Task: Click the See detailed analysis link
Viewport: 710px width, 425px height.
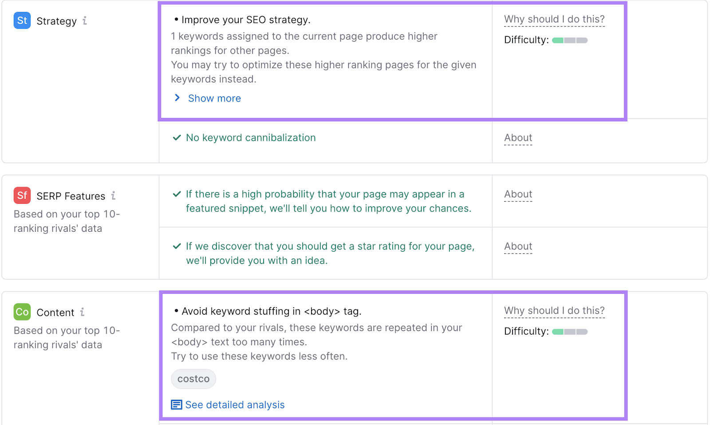Action: [x=235, y=405]
